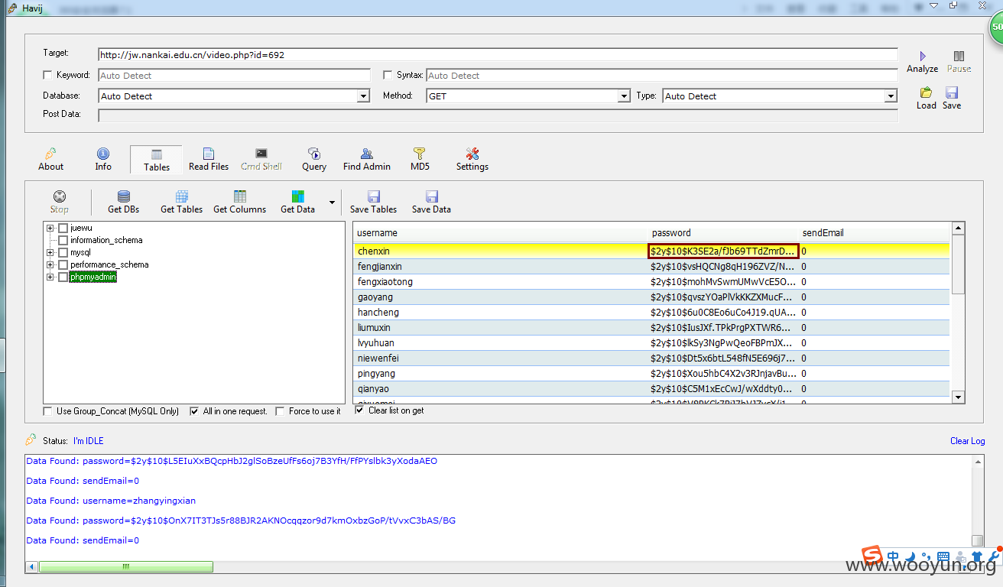Open the Get Data dropdown arrow
Screen dimensions: 1003x587
coord(332,203)
